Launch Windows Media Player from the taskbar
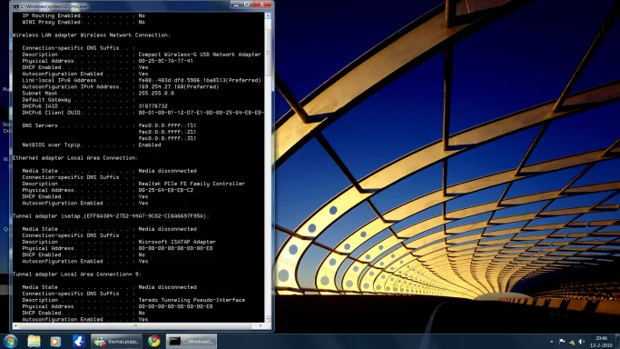Screen dimensions: 620x349 [55, 341]
